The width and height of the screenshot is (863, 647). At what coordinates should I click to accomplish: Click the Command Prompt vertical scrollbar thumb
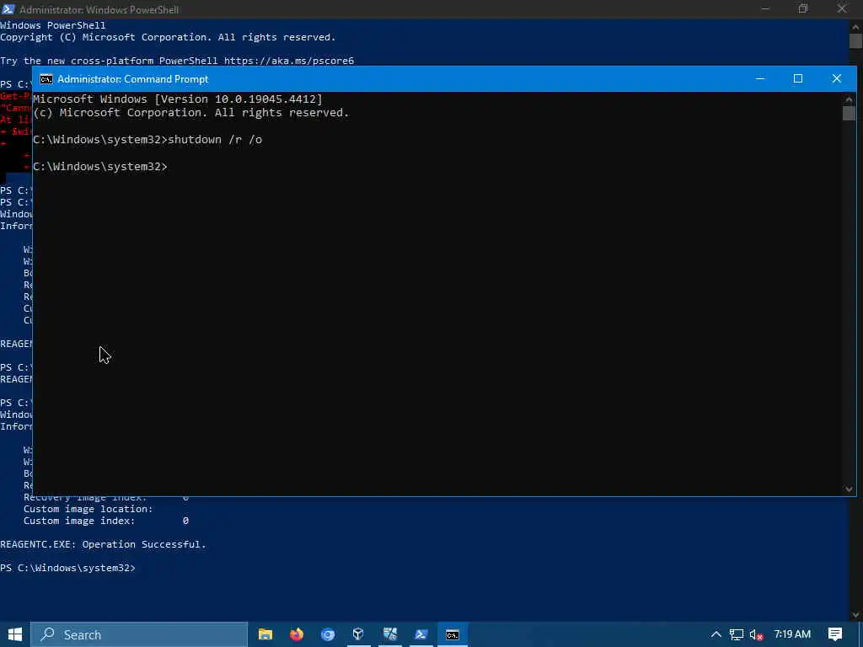click(849, 113)
